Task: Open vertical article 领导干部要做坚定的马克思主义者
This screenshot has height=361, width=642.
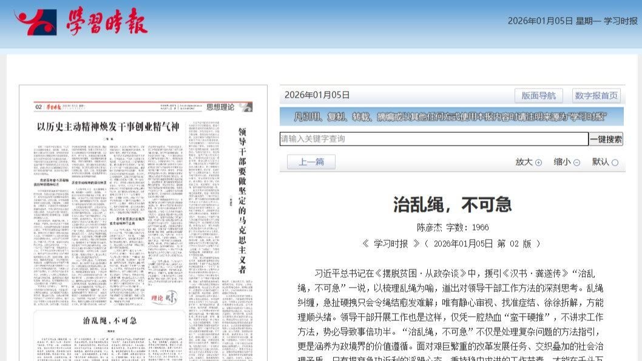Action: (x=242, y=200)
